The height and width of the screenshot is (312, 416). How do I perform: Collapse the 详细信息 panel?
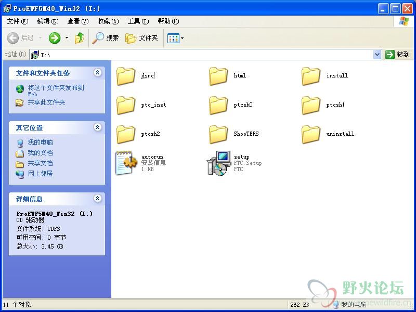coord(98,199)
